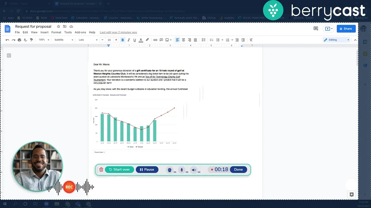371x208 pixels.
Task: Collapse the toolbar menus with the chevron
Action: coord(355,40)
